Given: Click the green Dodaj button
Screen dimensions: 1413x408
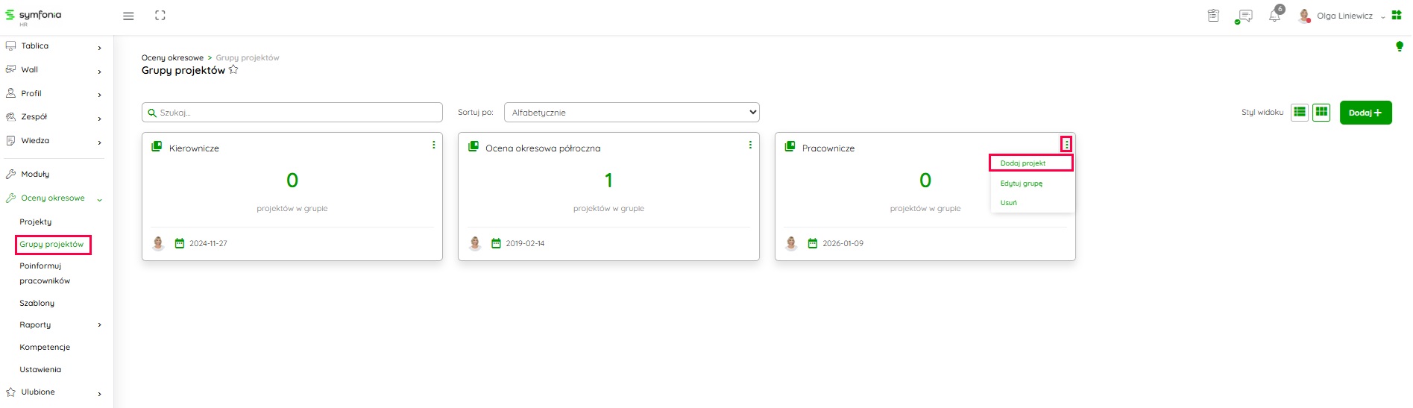Looking at the screenshot, I should pos(1365,113).
